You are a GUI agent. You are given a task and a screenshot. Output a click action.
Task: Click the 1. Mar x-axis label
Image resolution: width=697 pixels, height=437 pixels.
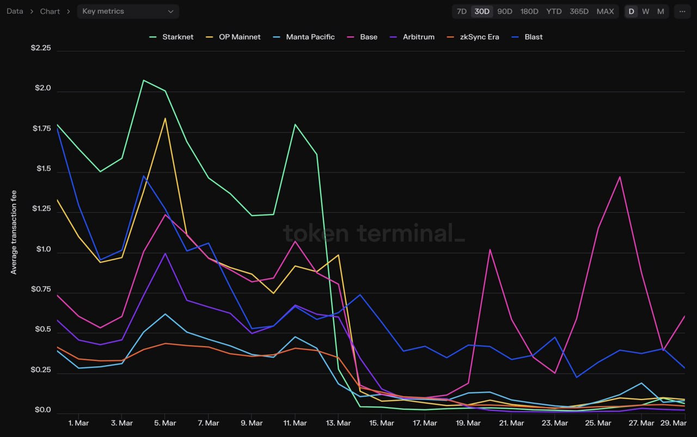(78, 423)
